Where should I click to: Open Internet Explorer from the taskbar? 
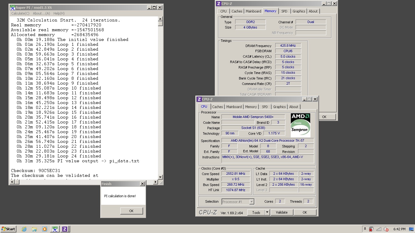tap(24, 229)
